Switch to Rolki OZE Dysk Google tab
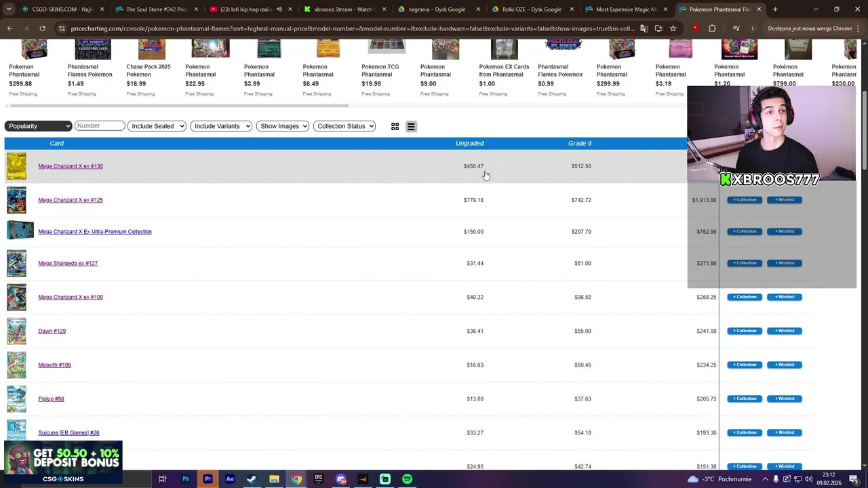The height and width of the screenshot is (488, 868). coord(531,9)
